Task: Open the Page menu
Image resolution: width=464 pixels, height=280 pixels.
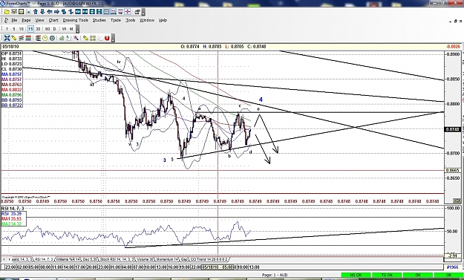Action: (x=26, y=20)
